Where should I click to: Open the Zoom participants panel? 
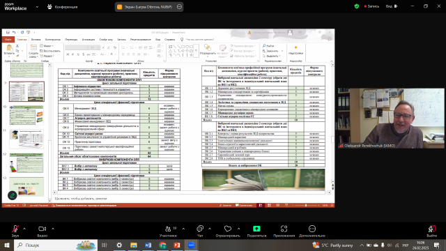click(x=168, y=229)
